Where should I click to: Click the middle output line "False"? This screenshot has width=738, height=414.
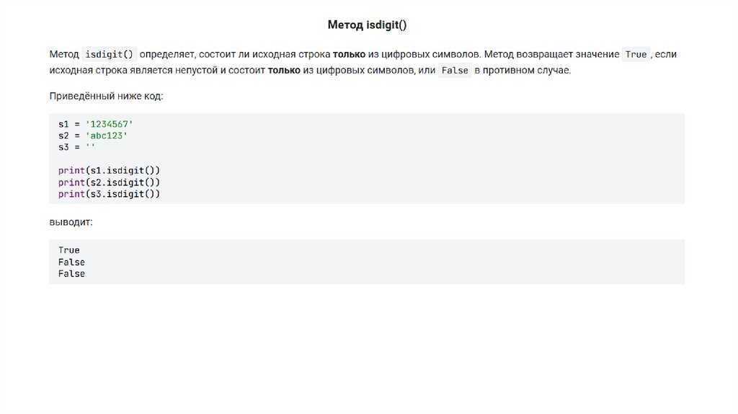tap(71, 262)
